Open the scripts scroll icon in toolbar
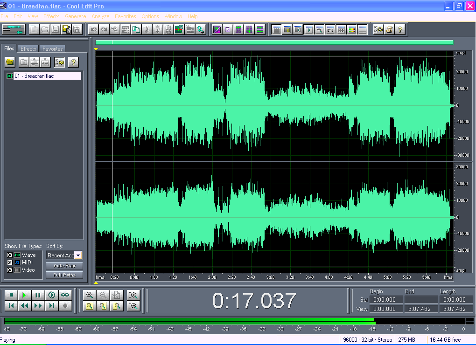 [389, 29]
